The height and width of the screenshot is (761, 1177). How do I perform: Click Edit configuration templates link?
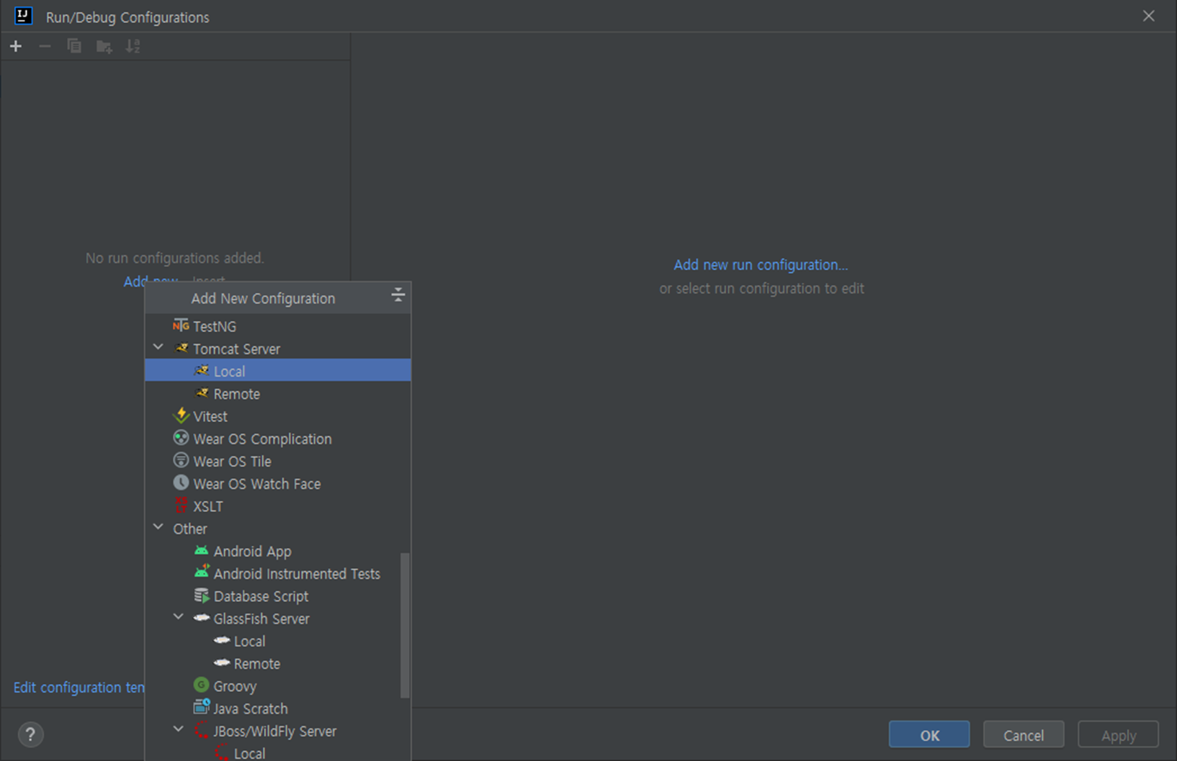[x=79, y=688]
